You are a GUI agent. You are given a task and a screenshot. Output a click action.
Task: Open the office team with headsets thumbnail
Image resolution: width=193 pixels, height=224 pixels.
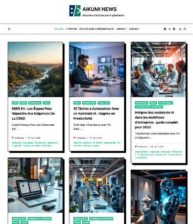158,70
